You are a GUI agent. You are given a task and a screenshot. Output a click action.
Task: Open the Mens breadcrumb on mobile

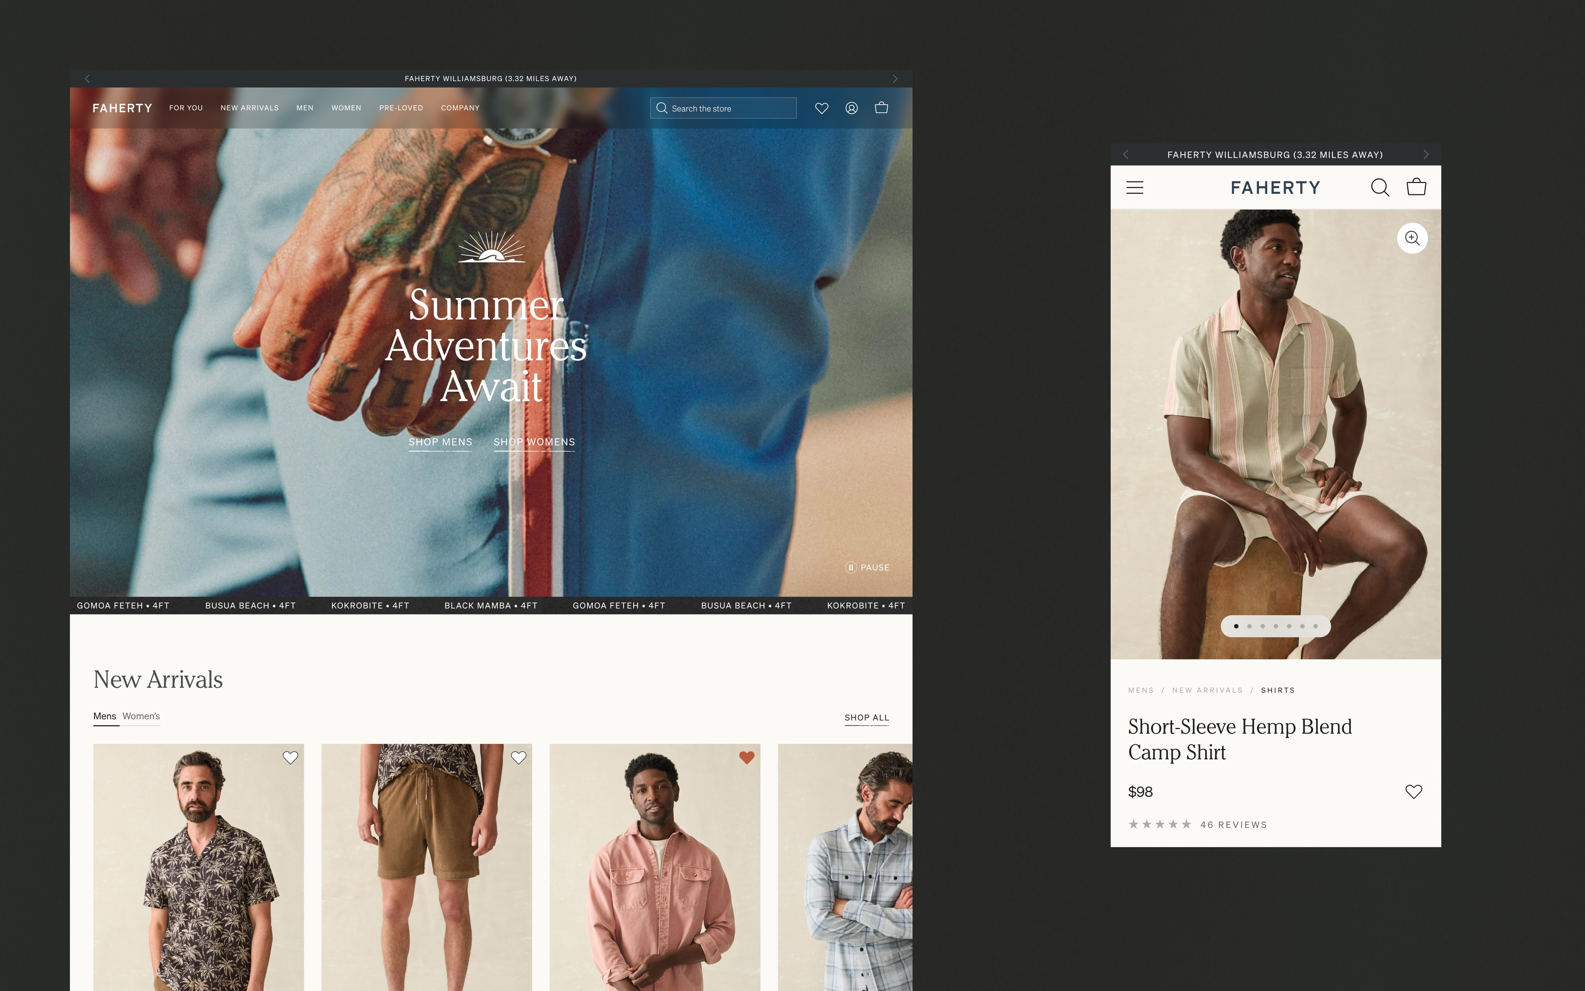pos(1141,690)
